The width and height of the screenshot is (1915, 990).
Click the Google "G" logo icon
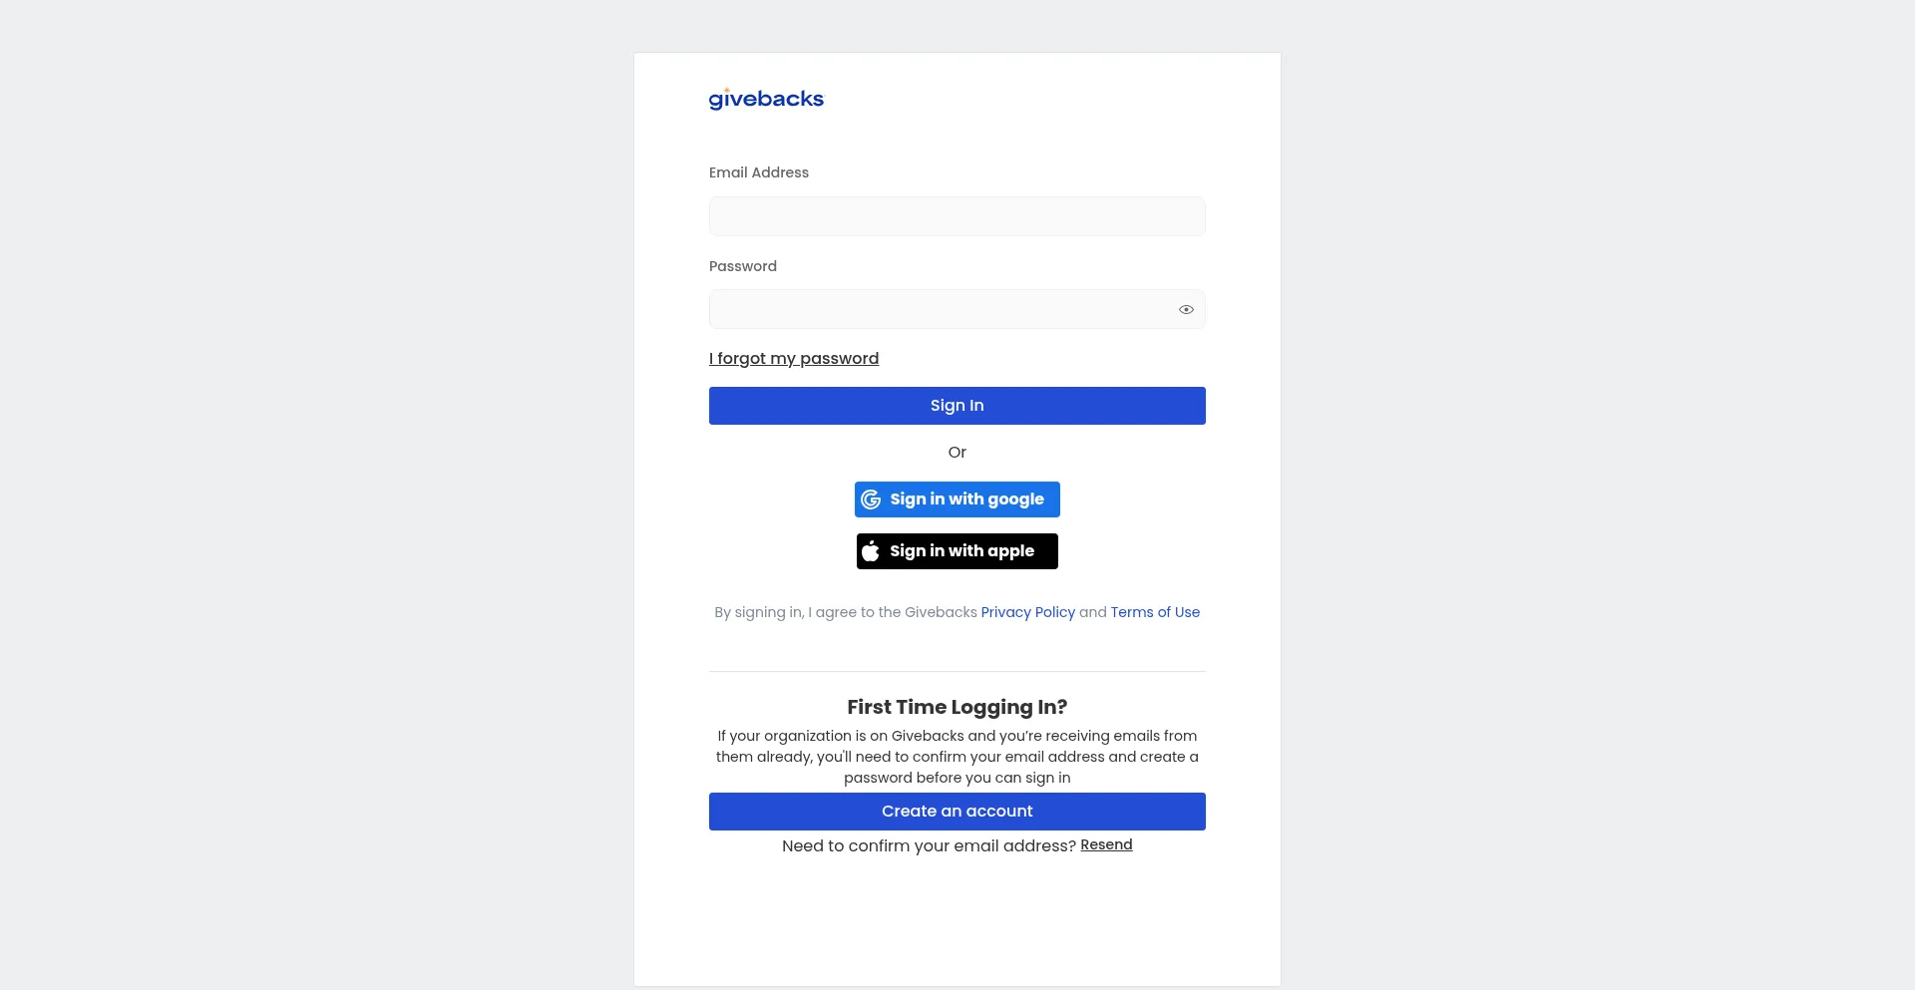[x=871, y=499]
